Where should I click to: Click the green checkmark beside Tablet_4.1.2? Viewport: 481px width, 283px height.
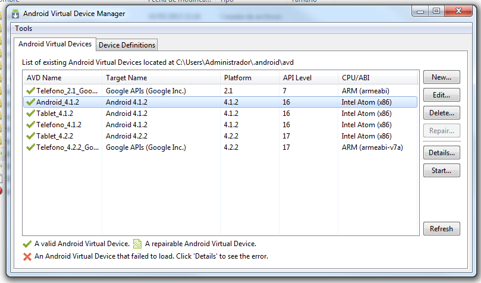click(30, 114)
